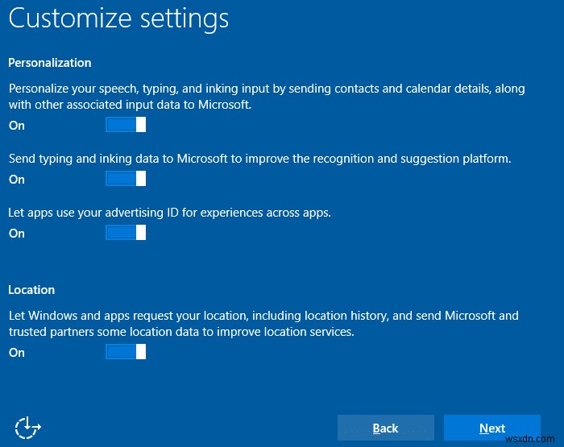The width and height of the screenshot is (564, 447).
Task: Turn off the location request toggle
Action: click(x=126, y=352)
